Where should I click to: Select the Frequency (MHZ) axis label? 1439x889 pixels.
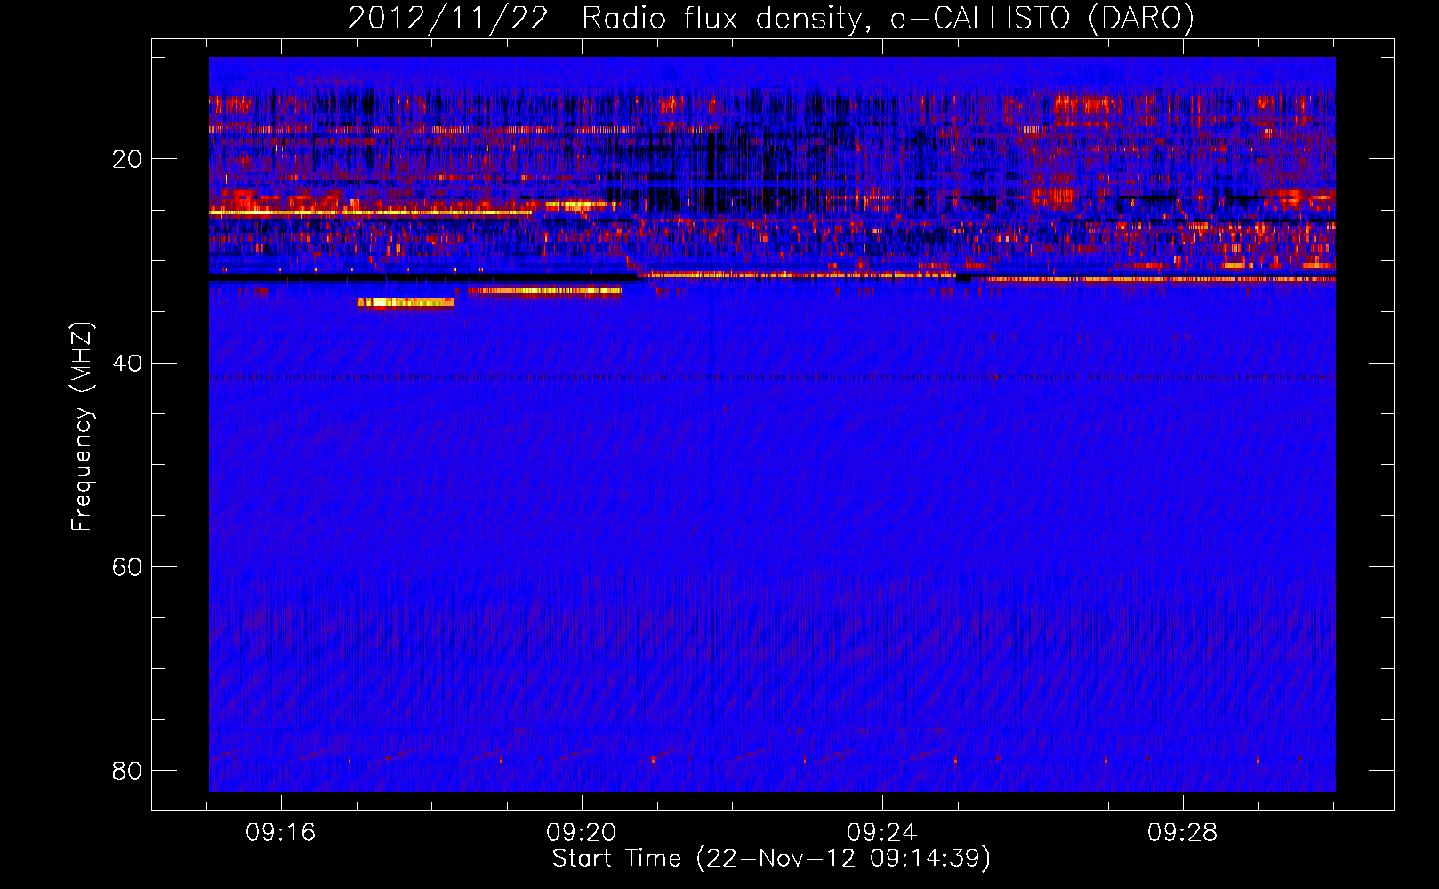tap(82, 427)
